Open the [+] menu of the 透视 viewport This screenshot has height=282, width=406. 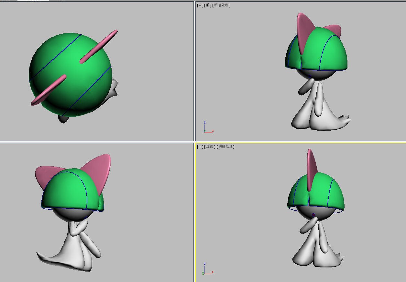click(x=200, y=147)
